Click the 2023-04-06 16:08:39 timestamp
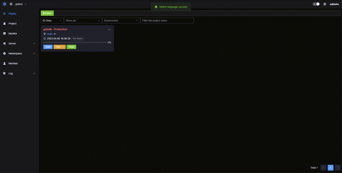This screenshot has height=173, width=342. 59,39
